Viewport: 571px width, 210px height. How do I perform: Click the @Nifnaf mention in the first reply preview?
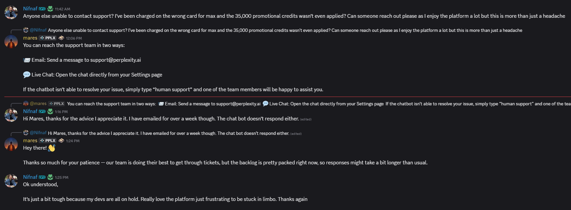[x=38, y=30]
